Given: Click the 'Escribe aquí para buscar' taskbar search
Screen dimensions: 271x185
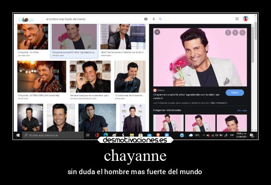Looking at the screenshot, I should pos(53,135).
